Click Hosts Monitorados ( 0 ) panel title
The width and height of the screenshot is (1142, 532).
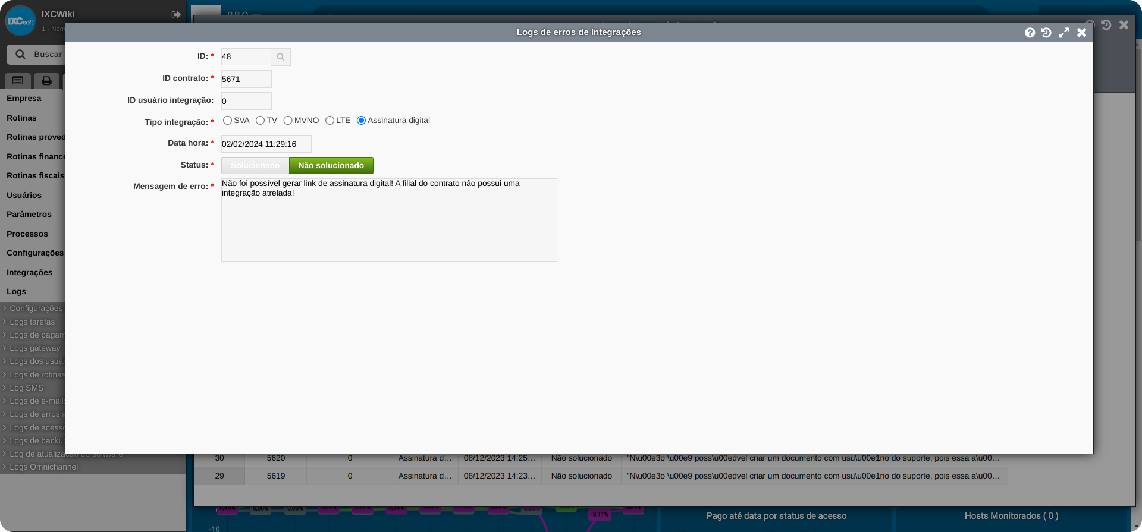[1011, 516]
